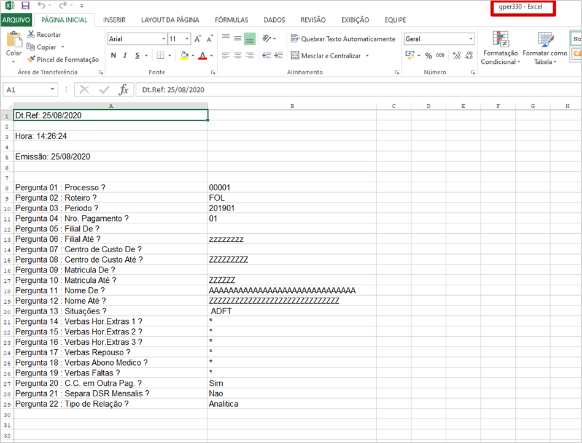Screen dimensions: 582x443
Task: Align text to bottom
Action: 250,39
